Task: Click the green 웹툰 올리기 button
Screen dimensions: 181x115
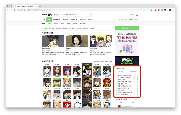Action: 127,28
